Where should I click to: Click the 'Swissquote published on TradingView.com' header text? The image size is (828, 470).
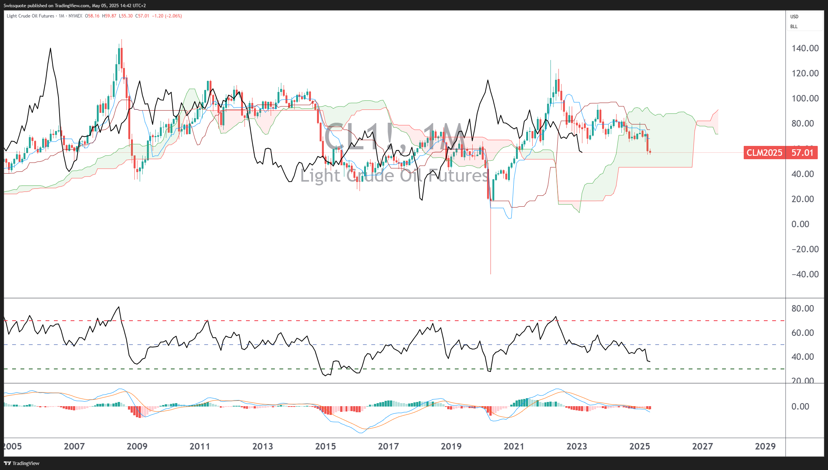click(x=47, y=6)
